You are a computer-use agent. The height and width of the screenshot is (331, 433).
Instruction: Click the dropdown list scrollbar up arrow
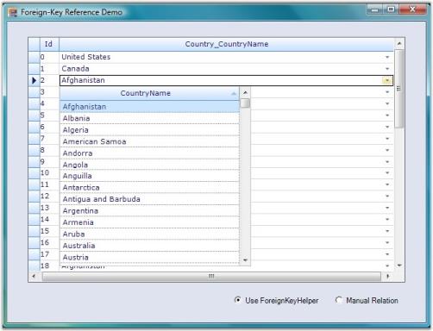[245, 92]
